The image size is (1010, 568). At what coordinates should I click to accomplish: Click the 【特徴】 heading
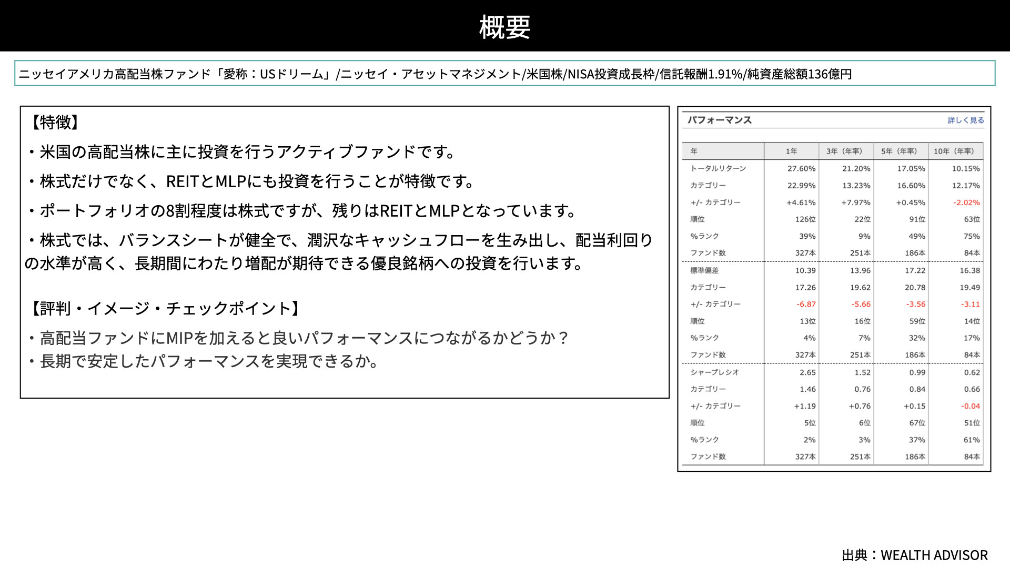click(x=55, y=123)
